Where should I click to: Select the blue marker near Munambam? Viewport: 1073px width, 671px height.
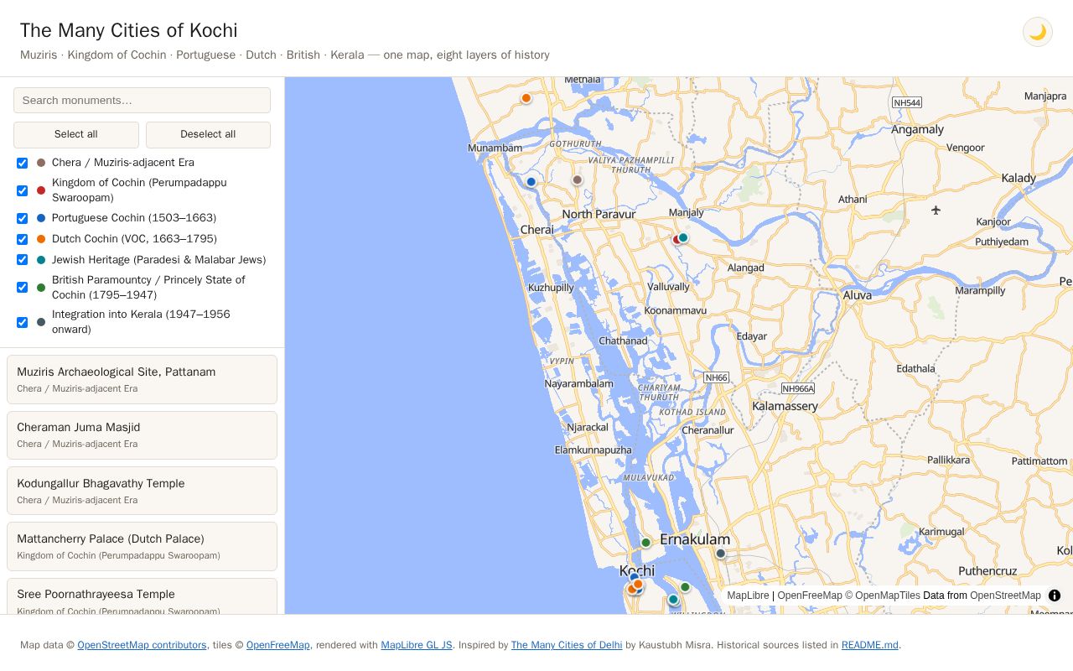point(531,181)
